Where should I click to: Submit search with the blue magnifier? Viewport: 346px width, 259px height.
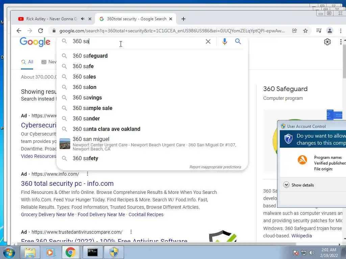(238, 41)
